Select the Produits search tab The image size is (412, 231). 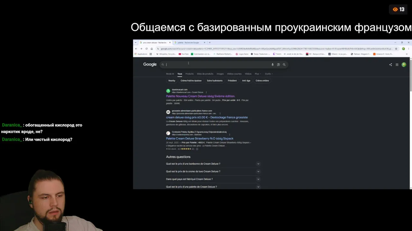[x=190, y=74]
